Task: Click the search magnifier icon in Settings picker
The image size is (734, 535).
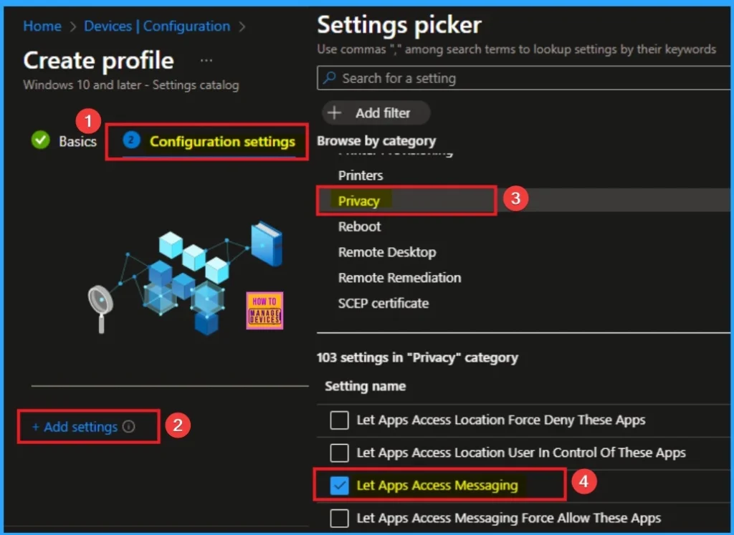Action: pyautogui.click(x=330, y=79)
